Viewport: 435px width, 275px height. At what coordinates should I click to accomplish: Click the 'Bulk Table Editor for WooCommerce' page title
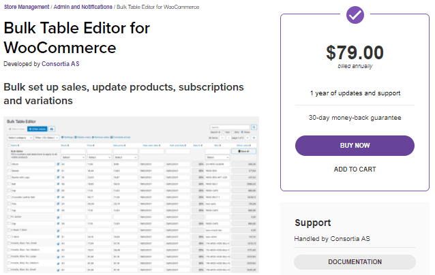77,38
